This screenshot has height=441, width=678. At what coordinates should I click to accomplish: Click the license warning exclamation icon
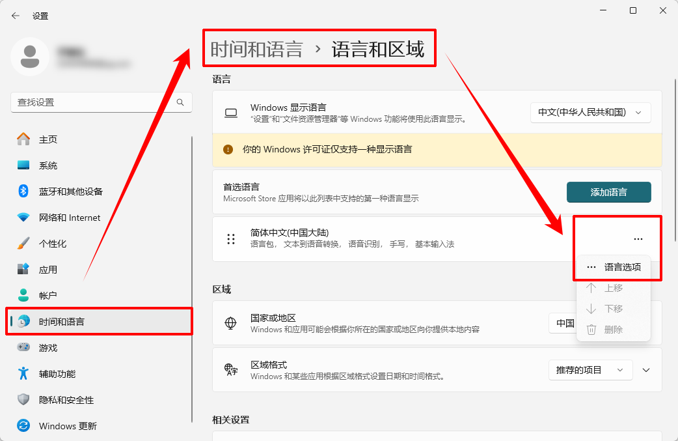click(x=228, y=149)
